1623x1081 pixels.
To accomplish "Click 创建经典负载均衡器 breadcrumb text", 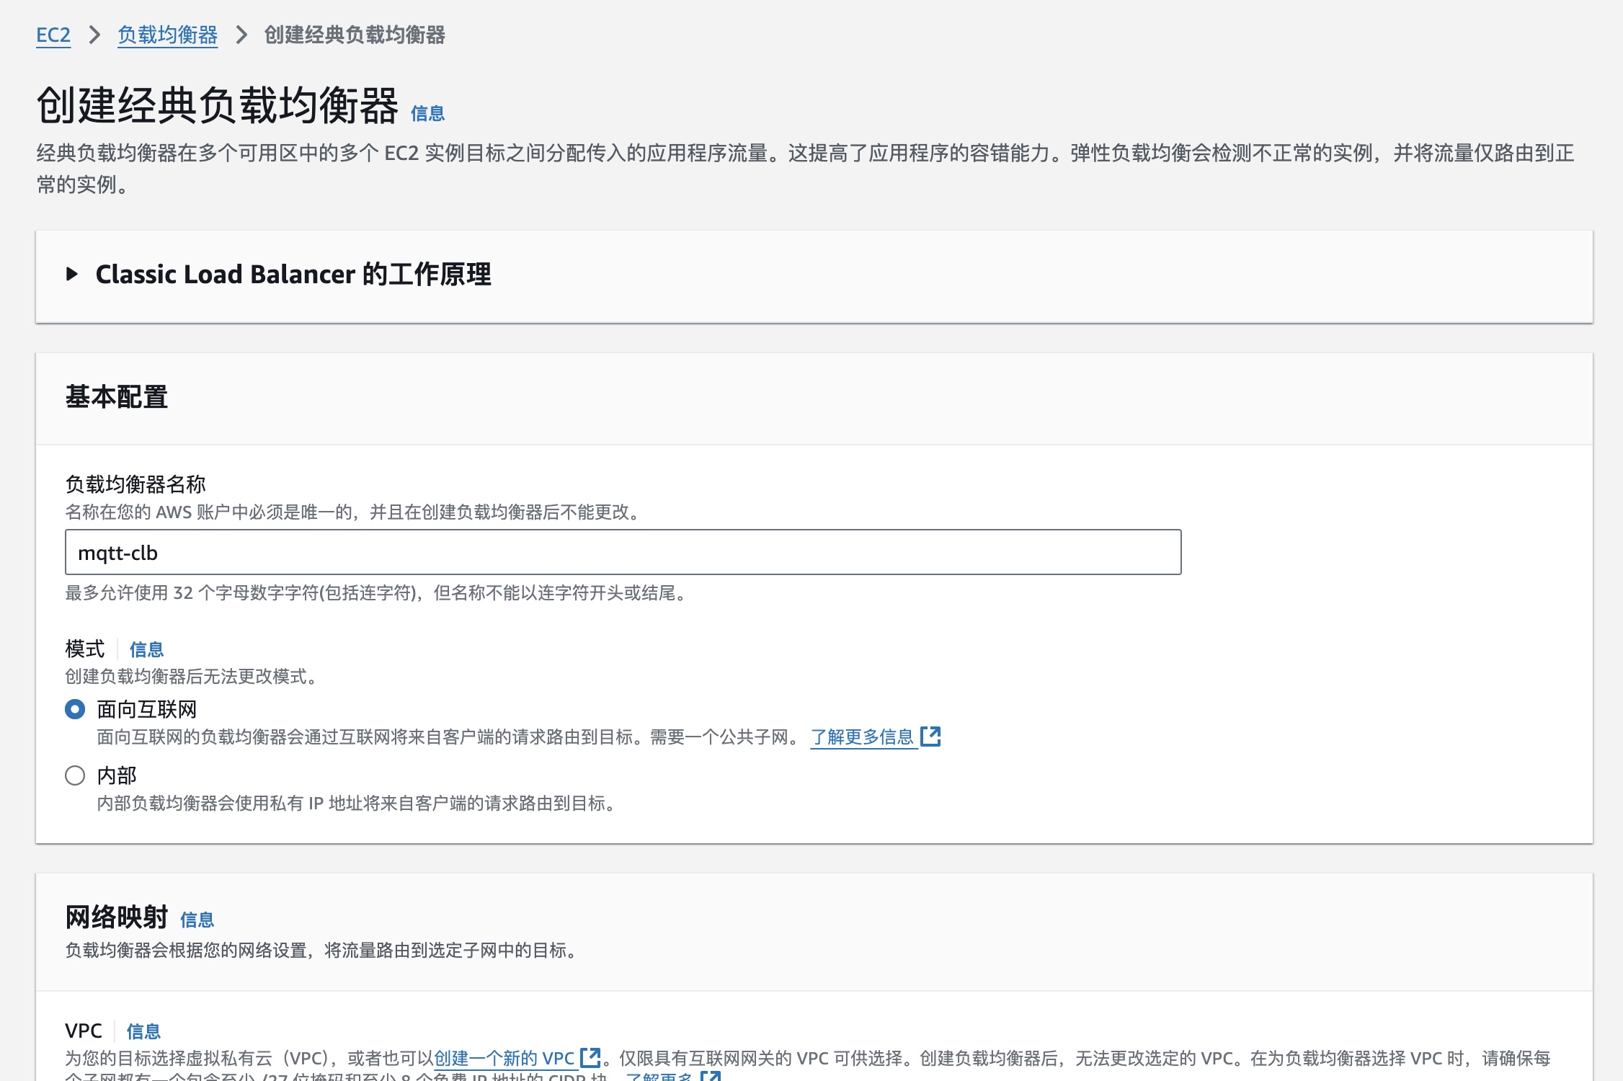I will pos(354,35).
